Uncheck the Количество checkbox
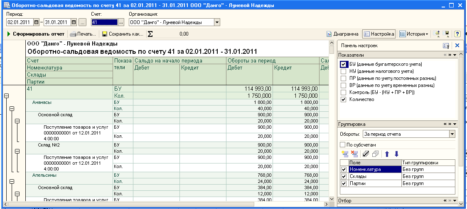Screen dimensions: 467x209 click(x=343, y=99)
